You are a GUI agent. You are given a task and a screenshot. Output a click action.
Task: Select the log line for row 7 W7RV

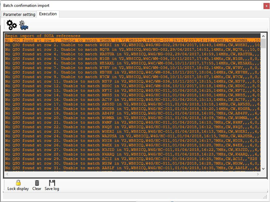(133, 68)
